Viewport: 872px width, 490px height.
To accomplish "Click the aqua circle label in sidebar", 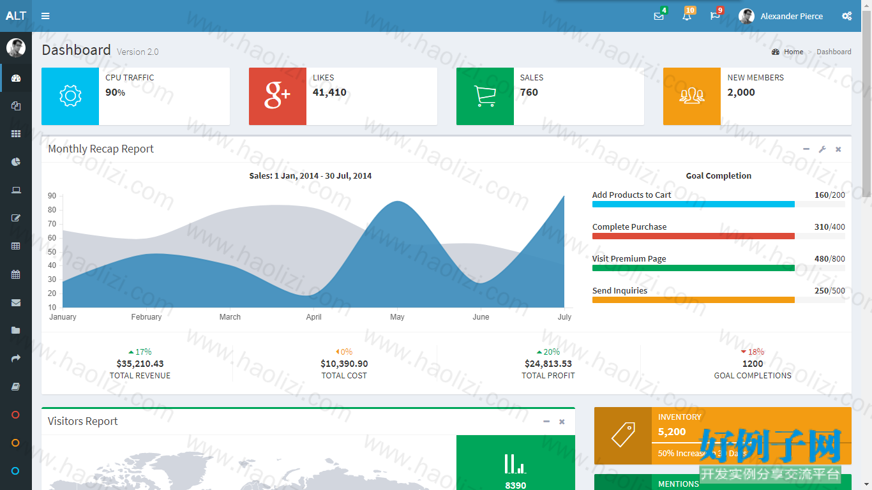I will click(x=16, y=471).
